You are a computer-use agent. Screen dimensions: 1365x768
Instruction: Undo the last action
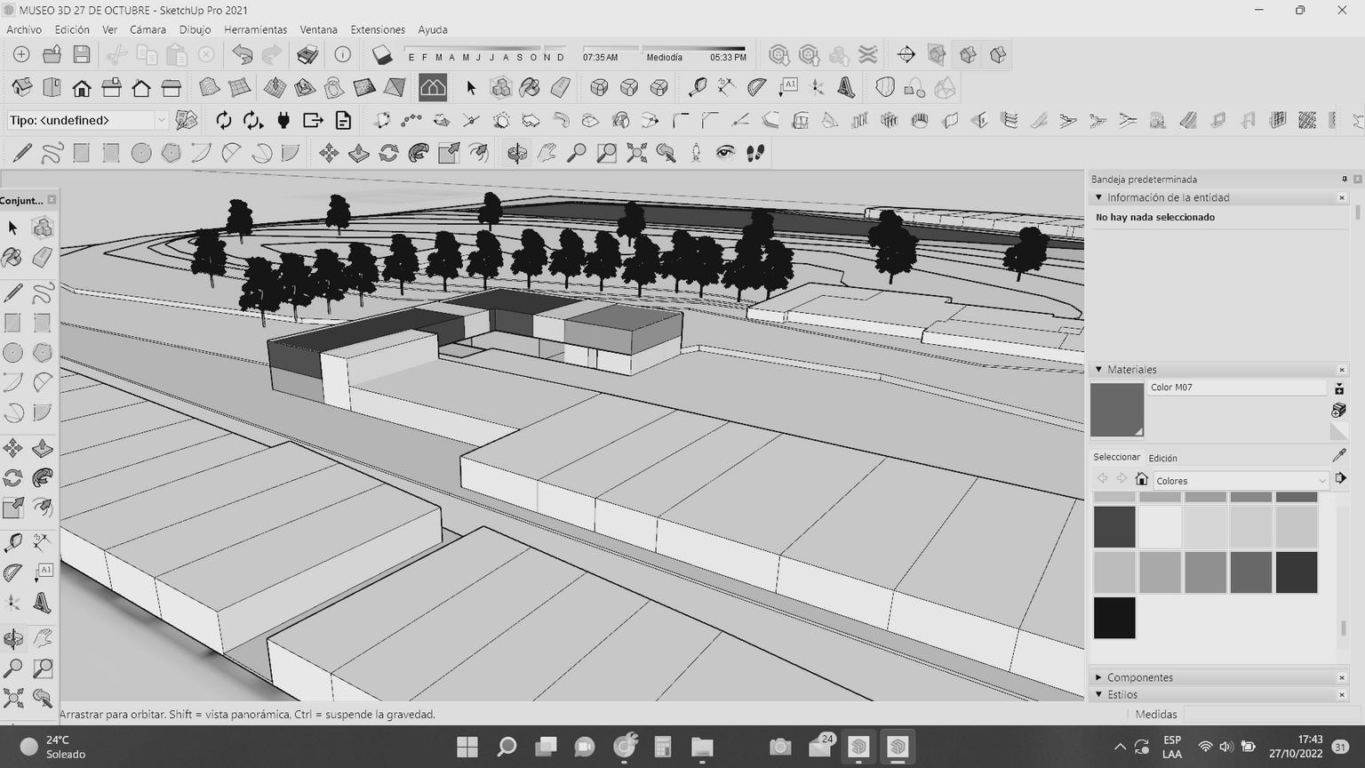coord(242,55)
